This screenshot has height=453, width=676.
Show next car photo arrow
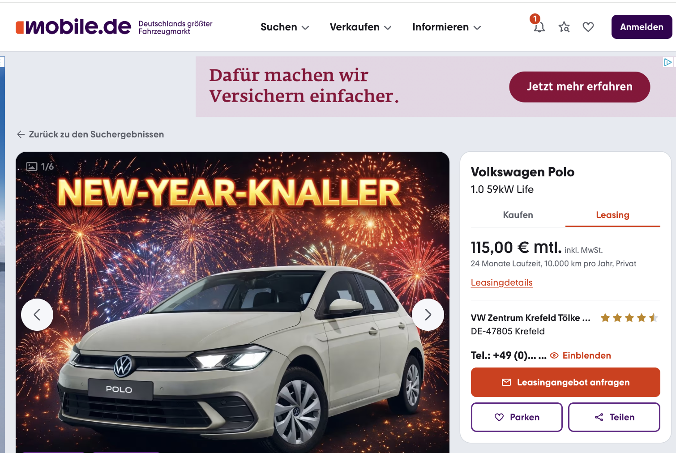pos(428,315)
